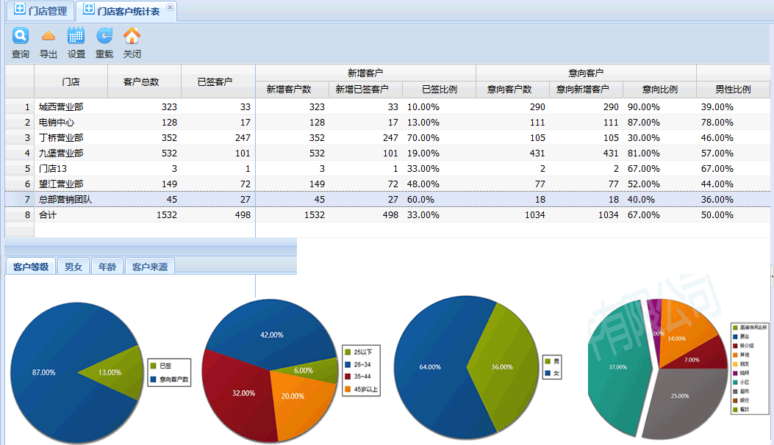This screenshot has height=445, width=774.
Task: Select the 九堡营业部 store row
Action: (x=61, y=153)
